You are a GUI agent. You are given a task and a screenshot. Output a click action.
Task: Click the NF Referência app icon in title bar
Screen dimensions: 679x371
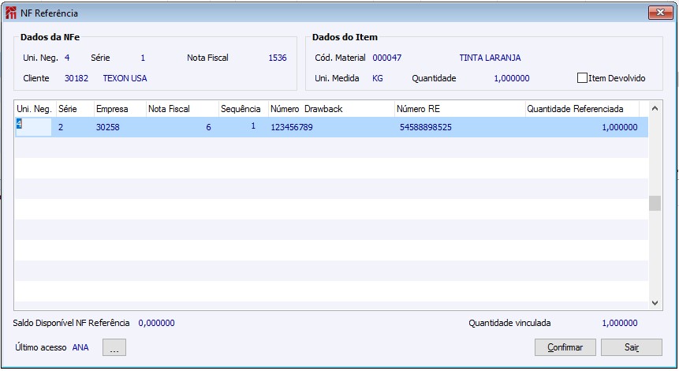11,13
